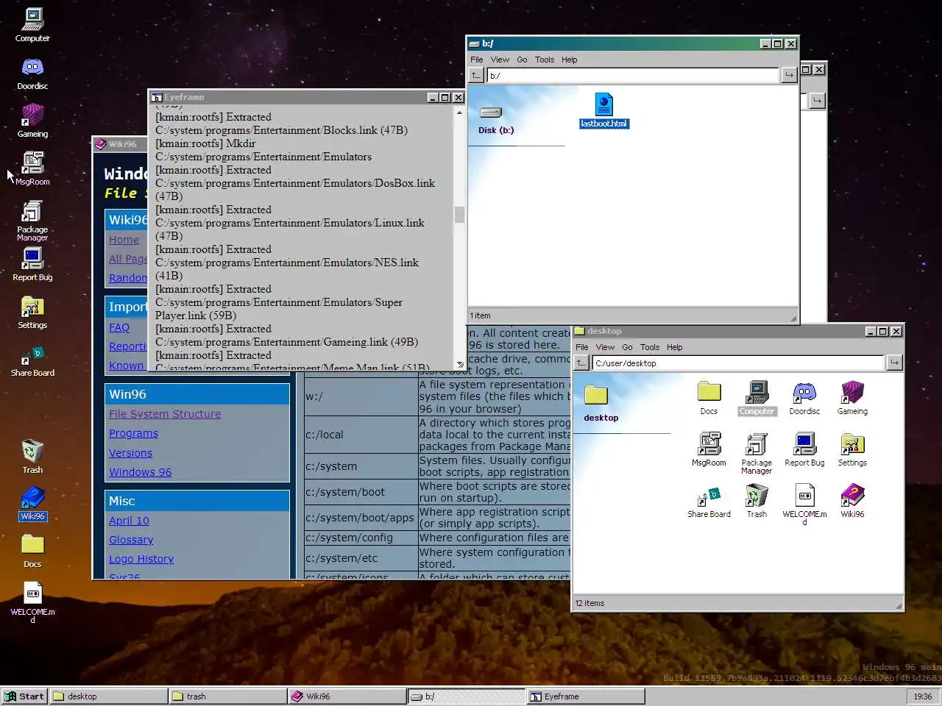Image resolution: width=942 pixels, height=706 pixels.
Task: Open the Doordisc desktop icon
Action: click(32, 74)
